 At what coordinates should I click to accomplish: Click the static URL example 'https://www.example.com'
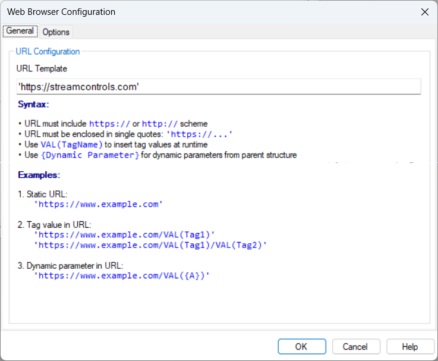click(x=98, y=205)
